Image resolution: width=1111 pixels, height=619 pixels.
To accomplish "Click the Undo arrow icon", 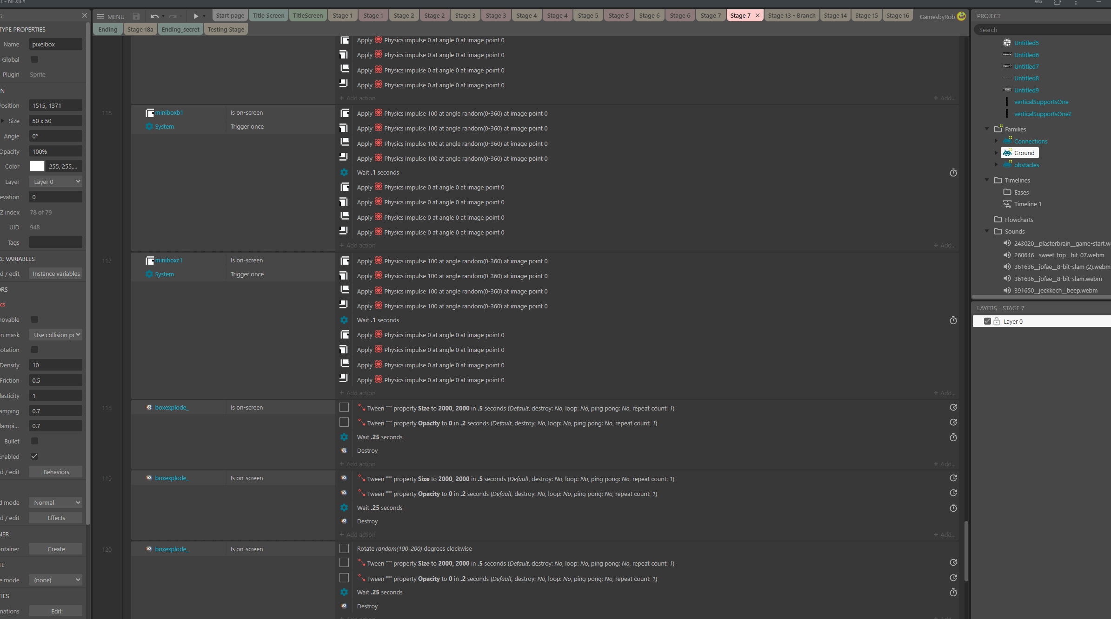I will [x=154, y=16].
